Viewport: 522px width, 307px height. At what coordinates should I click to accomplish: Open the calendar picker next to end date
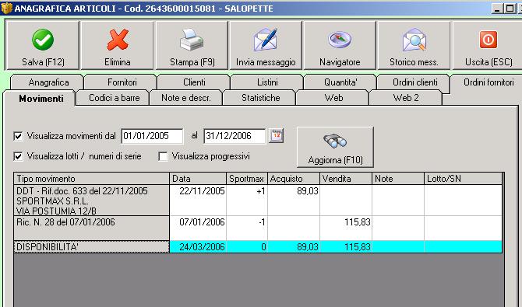click(276, 136)
